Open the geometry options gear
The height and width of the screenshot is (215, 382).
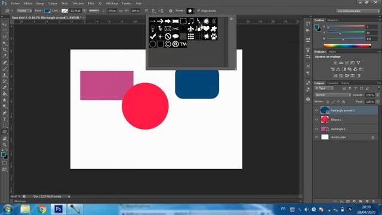(x=171, y=11)
